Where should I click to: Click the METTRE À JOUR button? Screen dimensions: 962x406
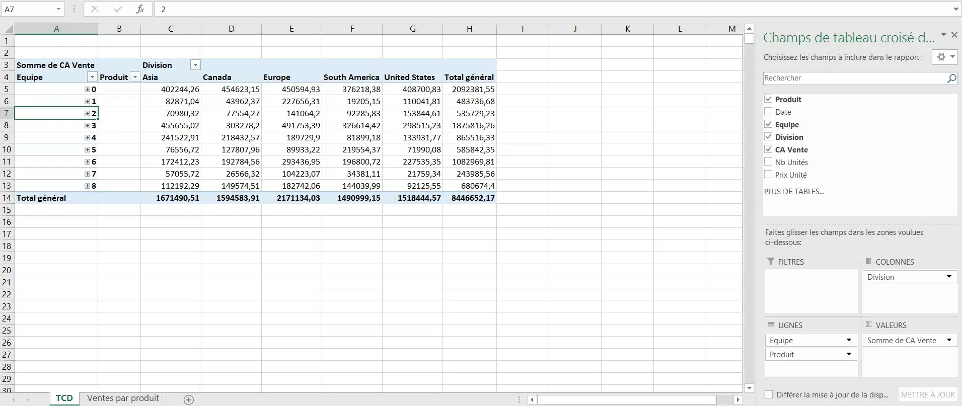pos(928,395)
